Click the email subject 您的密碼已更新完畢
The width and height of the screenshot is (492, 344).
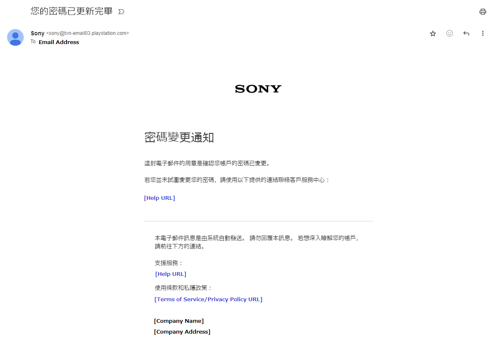[x=71, y=11]
